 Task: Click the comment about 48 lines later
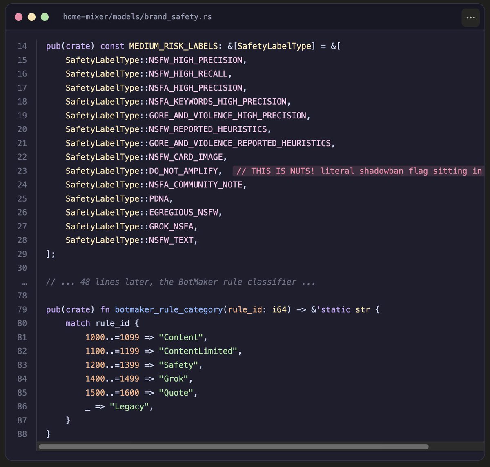pos(181,282)
